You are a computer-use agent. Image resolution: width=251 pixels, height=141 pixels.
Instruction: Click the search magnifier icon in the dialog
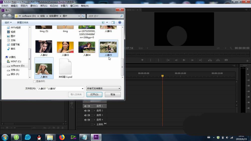pyautogui.click(x=121, y=16)
